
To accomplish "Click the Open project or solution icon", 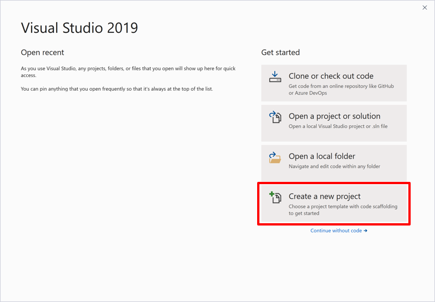I will pyautogui.click(x=275, y=117).
